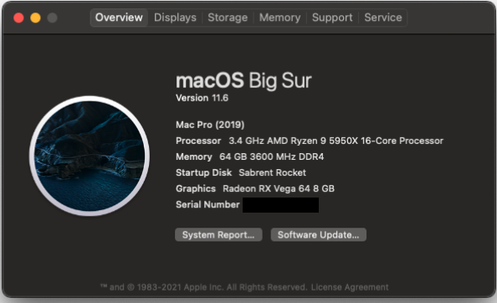Click the Mac Pro (2019) model label

(x=210, y=125)
